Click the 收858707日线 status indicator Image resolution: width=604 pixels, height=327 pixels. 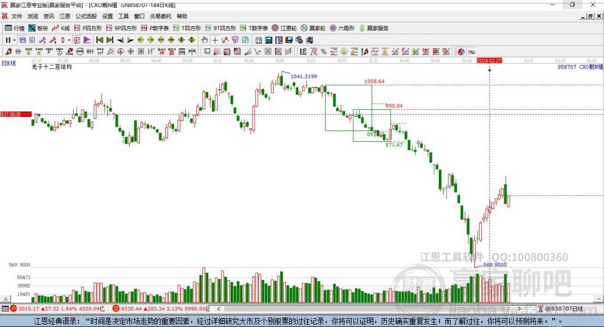(x=560, y=309)
